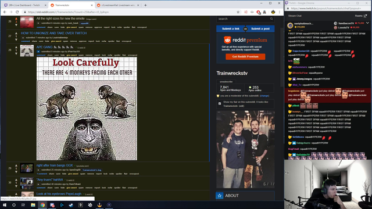The width and height of the screenshot is (372, 209).
Task: Upvote the 'HOW TO UNIONIZE' post
Action: tap(16, 34)
